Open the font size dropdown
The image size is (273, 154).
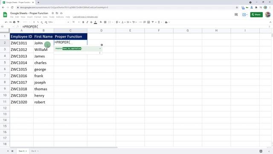click(x=76, y=22)
